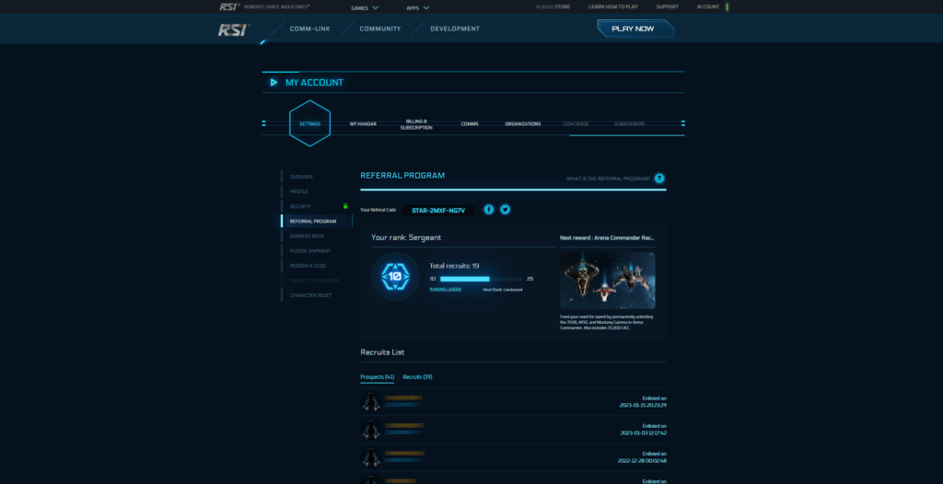Image resolution: width=943 pixels, height=484 pixels.
Task: Open the Development menu
Action: click(x=455, y=29)
